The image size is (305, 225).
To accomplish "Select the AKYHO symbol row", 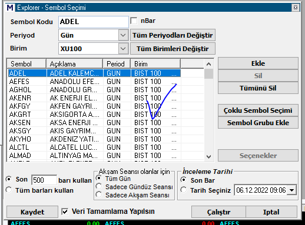I will 94,139.
